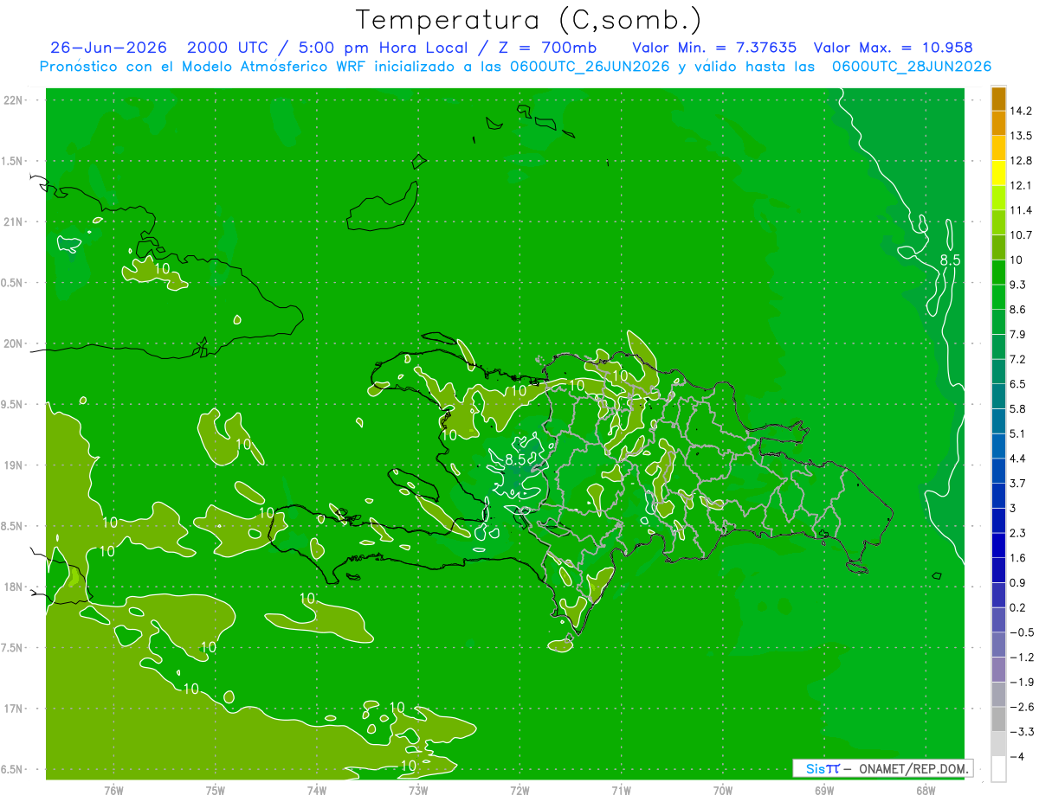
Task: Click the '72W' longitude axis label
Action: click(519, 790)
